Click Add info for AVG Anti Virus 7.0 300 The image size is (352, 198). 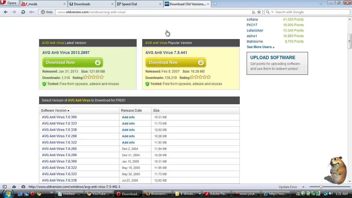[128, 117]
